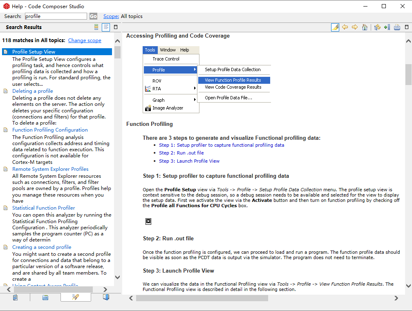Click right arrow of results horizontal scrollbar
This screenshot has width=412, height=311.
(x=105, y=289)
